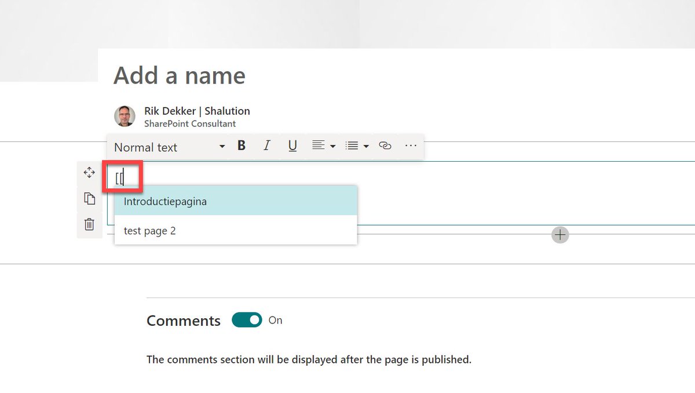
Task: Click the Add a name page title
Action: [x=179, y=75]
